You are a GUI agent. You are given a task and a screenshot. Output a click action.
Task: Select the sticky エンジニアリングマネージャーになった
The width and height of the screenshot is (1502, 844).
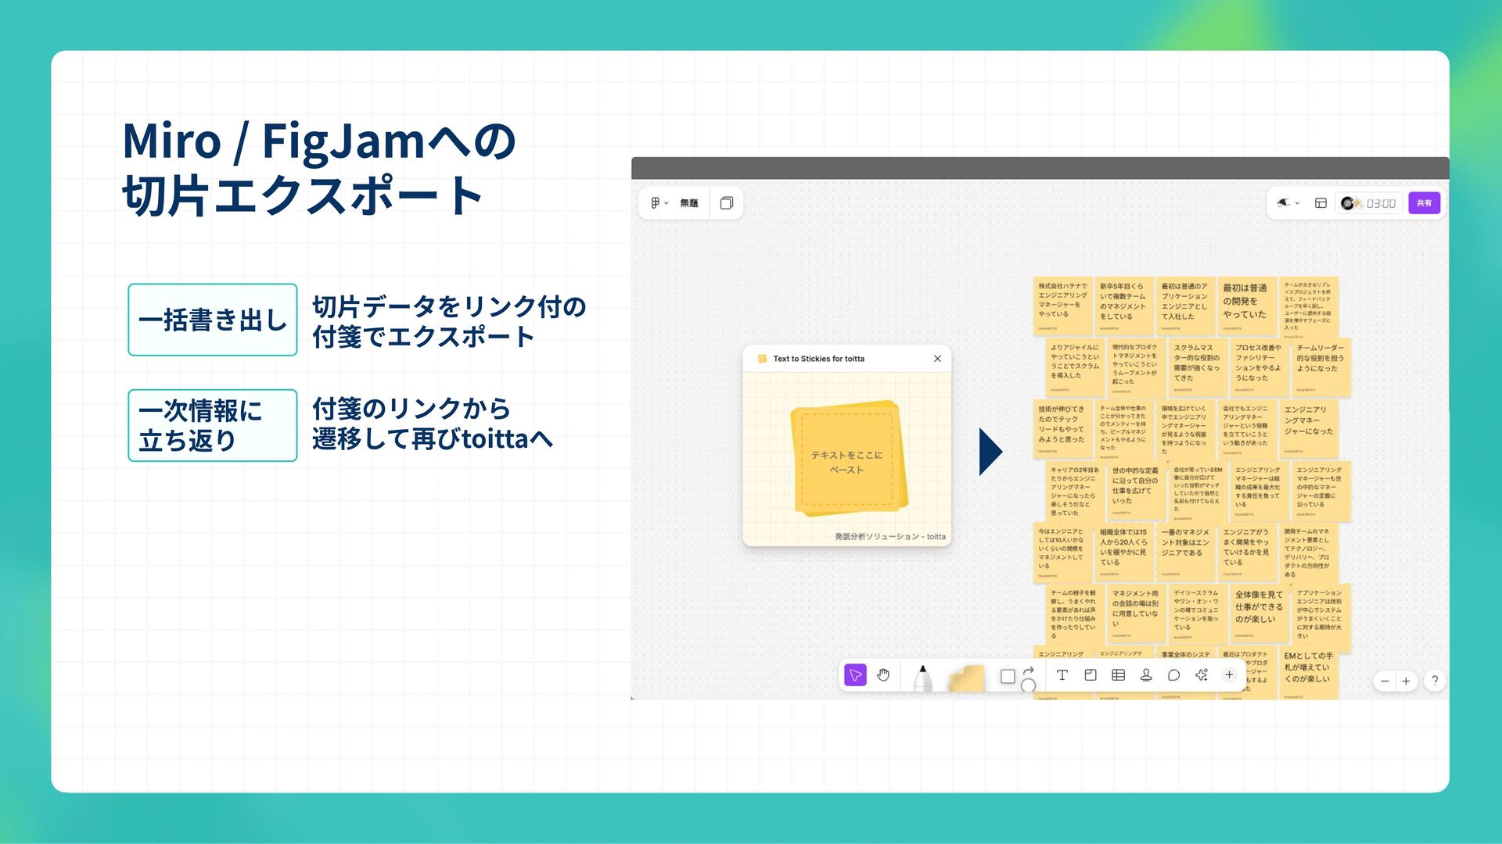pyautogui.click(x=1309, y=428)
